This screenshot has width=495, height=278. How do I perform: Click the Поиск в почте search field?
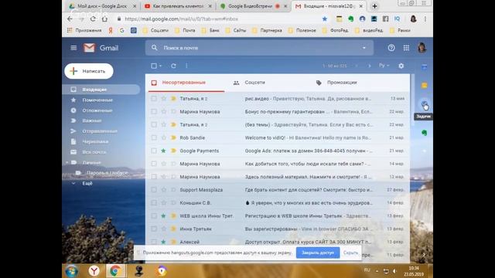(259, 48)
